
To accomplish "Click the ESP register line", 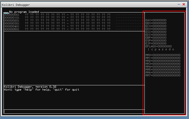I will pyautogui.click(x=156, y=41).
